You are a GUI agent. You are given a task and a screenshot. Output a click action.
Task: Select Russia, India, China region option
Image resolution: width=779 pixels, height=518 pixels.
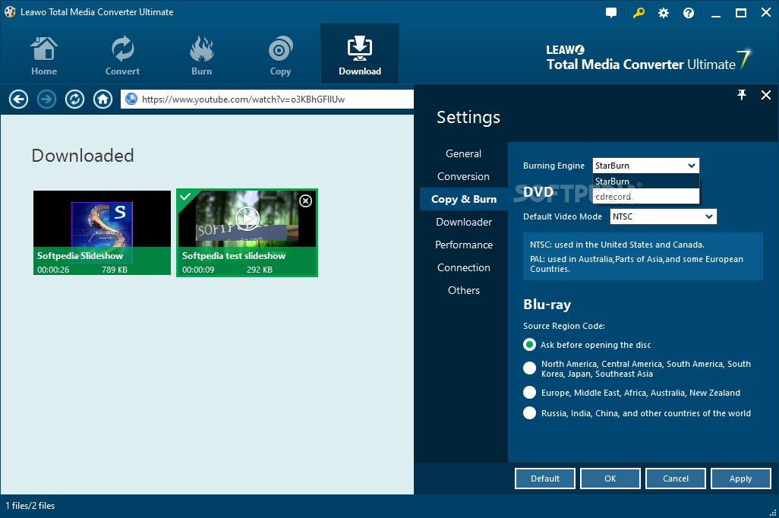coord(530,413)
